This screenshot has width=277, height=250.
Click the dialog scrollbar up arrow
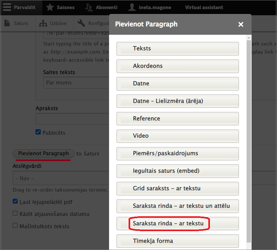coord(249,38)
